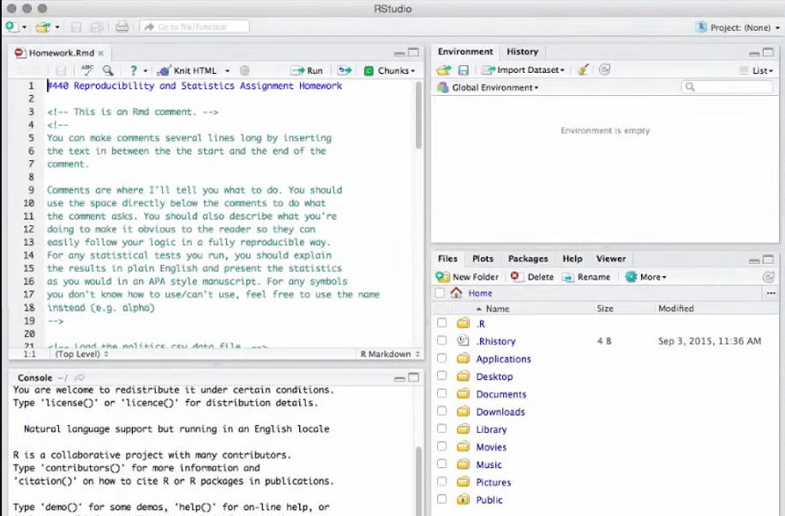This screenshot has height=516, width=785.
Task: Click the Knit HTML icon
Action: click(x=163, y=70)
